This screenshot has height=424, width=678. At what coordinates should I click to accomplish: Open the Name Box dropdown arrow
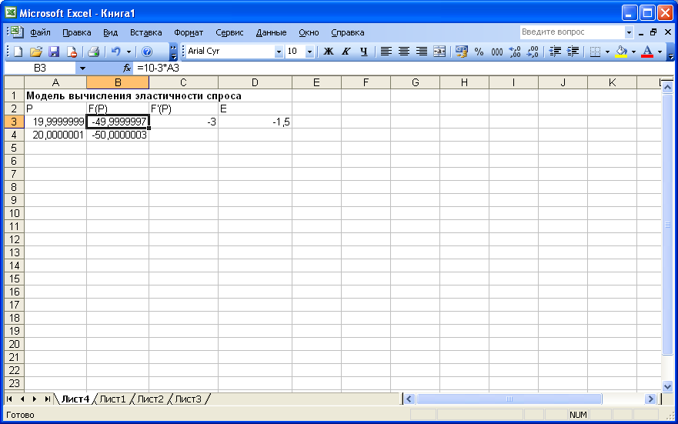tap(82, 68)
